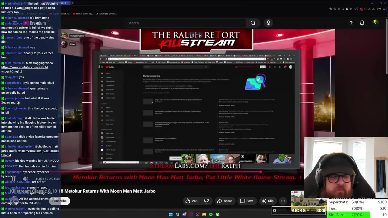Open Spotify from the taskbar
Image resolution: width=388 pixels, height=218 pixels.
211,214
